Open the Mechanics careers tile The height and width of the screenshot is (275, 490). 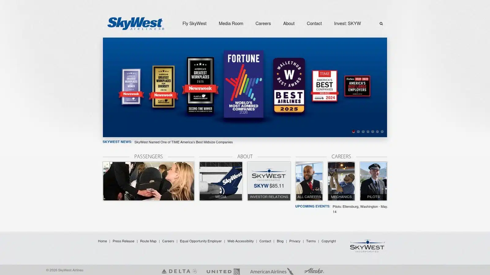click(x=341, y=181)
